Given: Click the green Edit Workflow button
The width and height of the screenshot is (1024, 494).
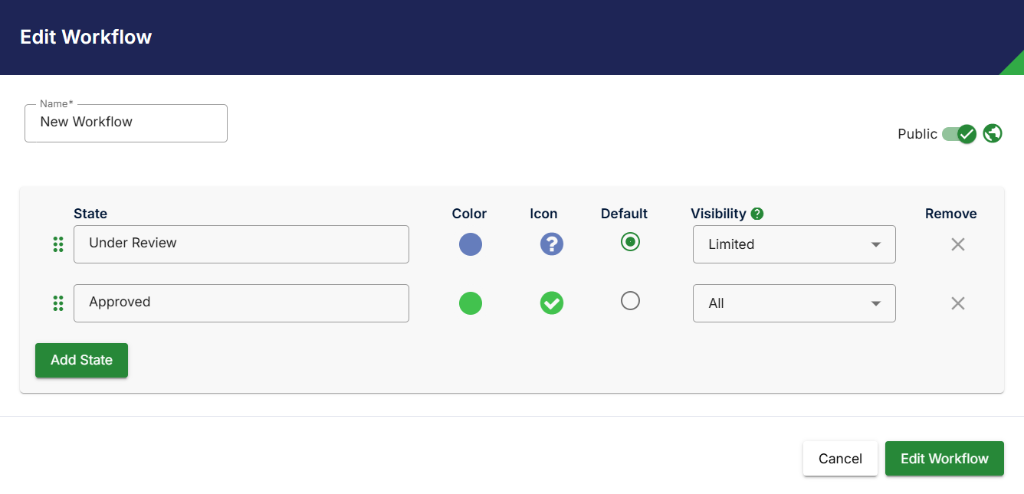Looking at the screenshot, I should point(944,459).
